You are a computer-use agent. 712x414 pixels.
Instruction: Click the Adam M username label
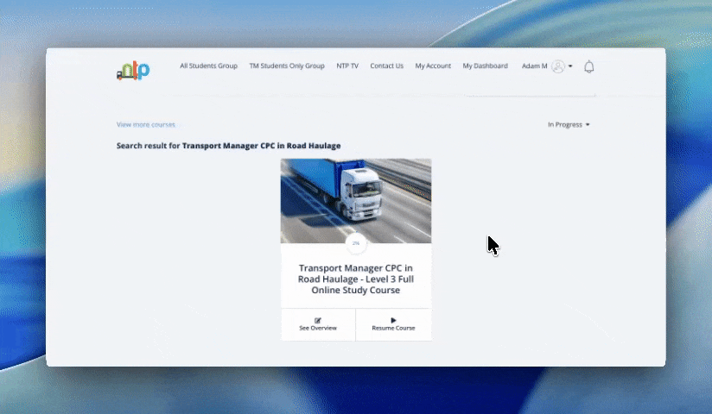click(534, 66)
